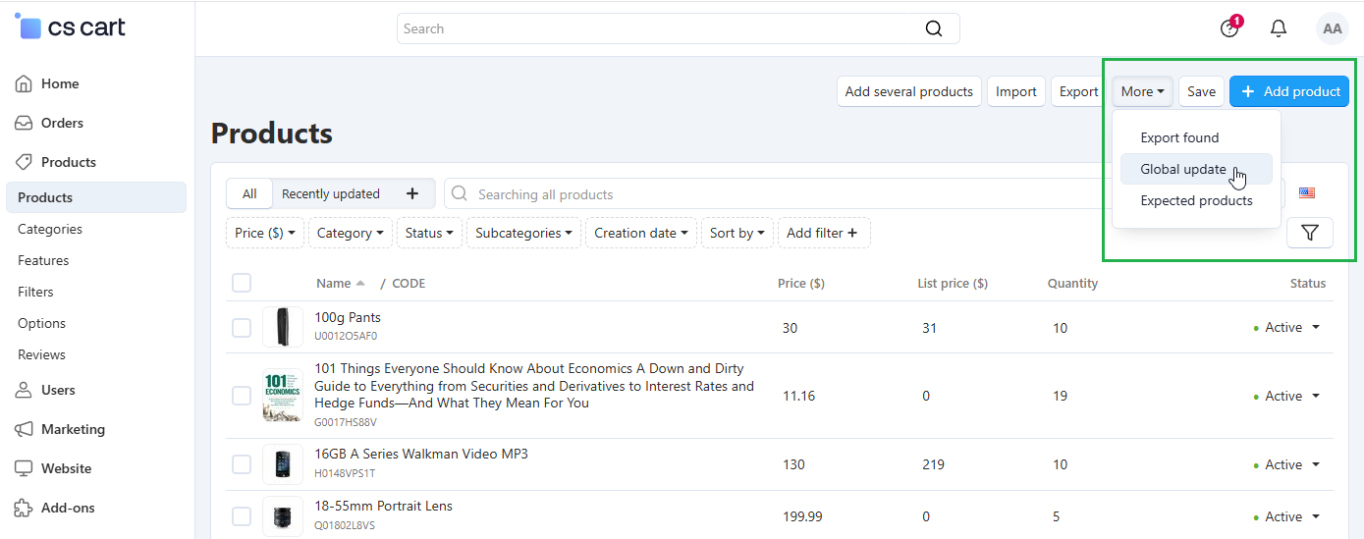1364x539 pixels.
Task: Click the Save button
Action: point(1201,91)
